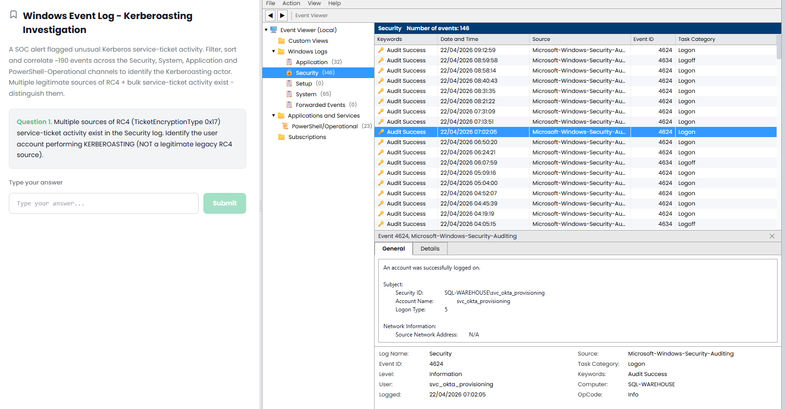Screen dimensions: 785x409
Task: Click key icon of 05:04:00 event
Action: [x=381, y=183]
